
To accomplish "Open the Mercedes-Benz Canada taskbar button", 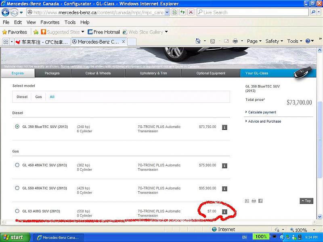I will pyautogui.click(x=58, y=238).
